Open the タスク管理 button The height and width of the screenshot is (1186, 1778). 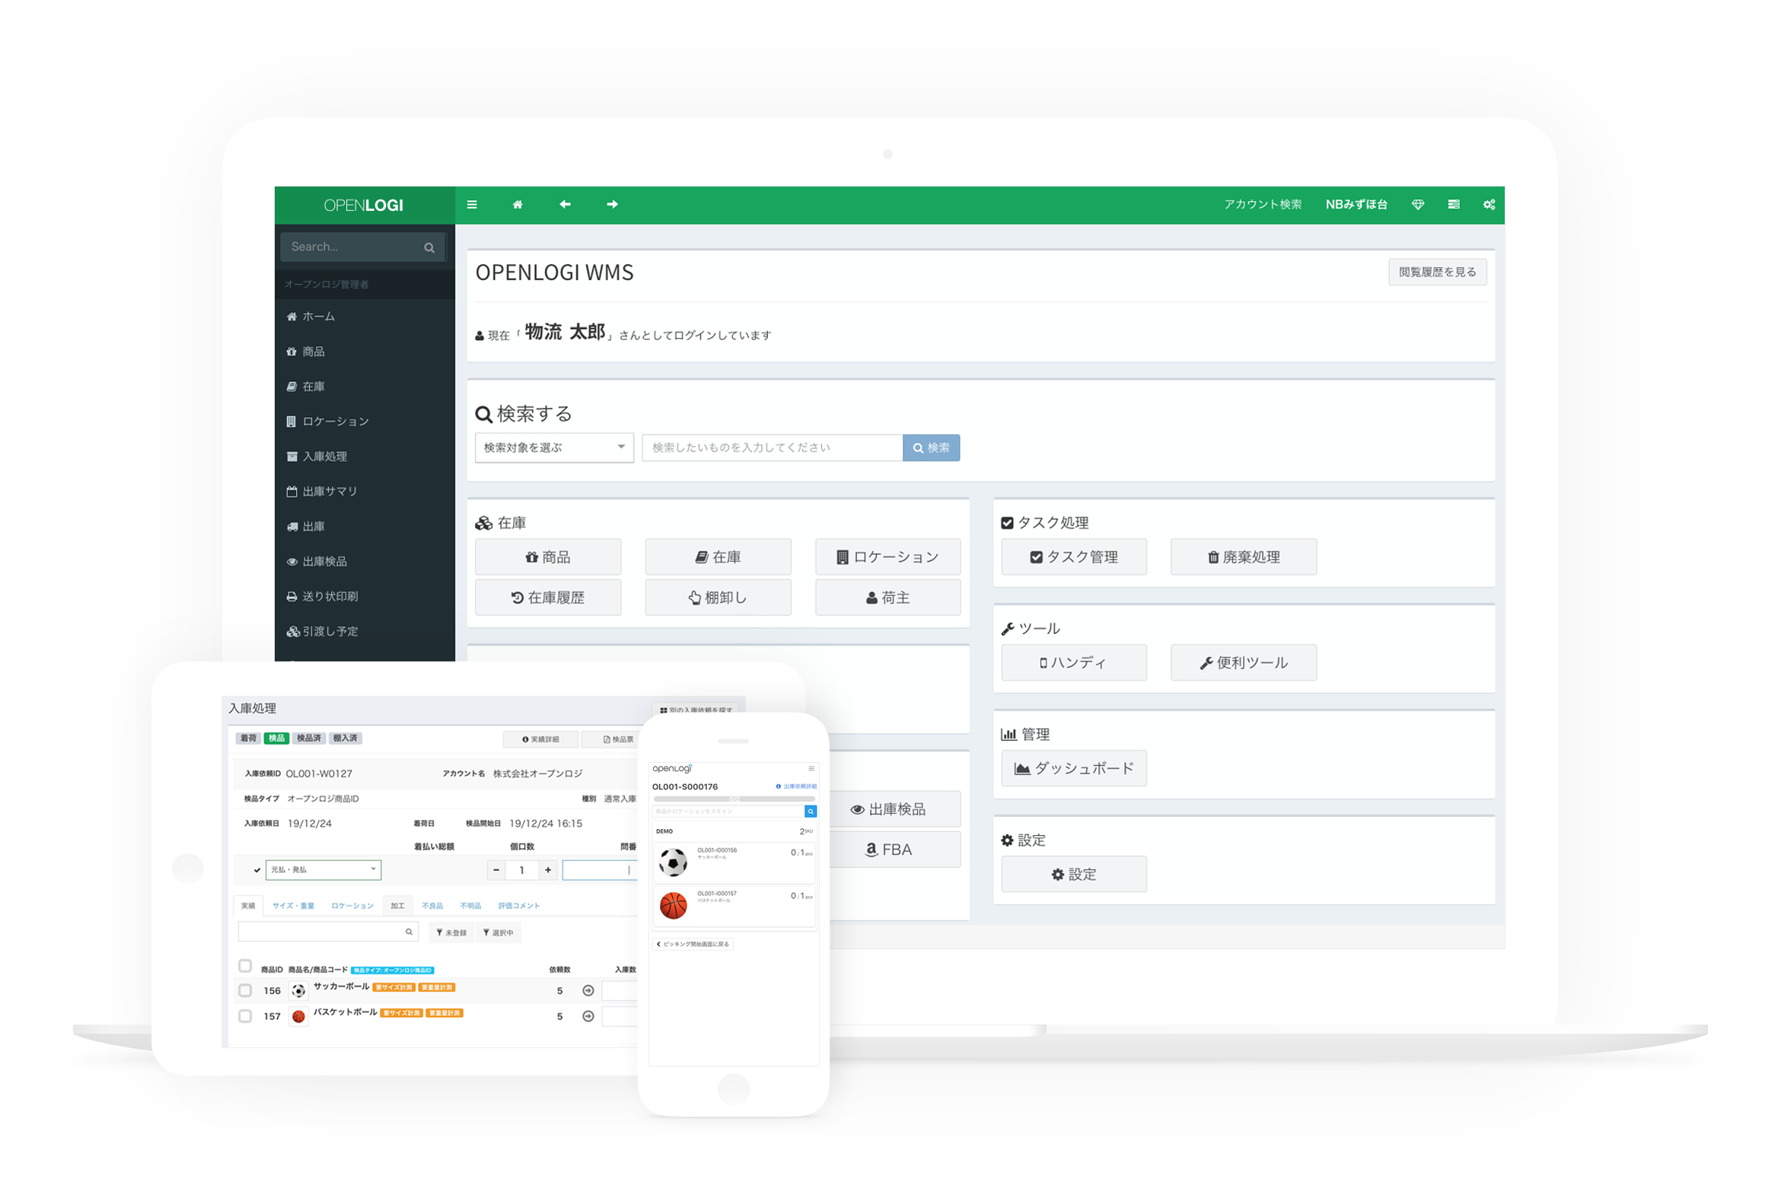point(1074,556)
